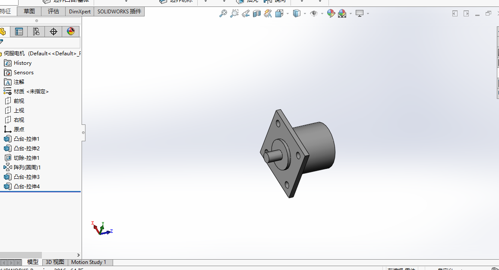Screen dimensions: 499x270
Task: Click the 切除-拉伸1 cut-extrude icon
Action: (x=8, y=158)
